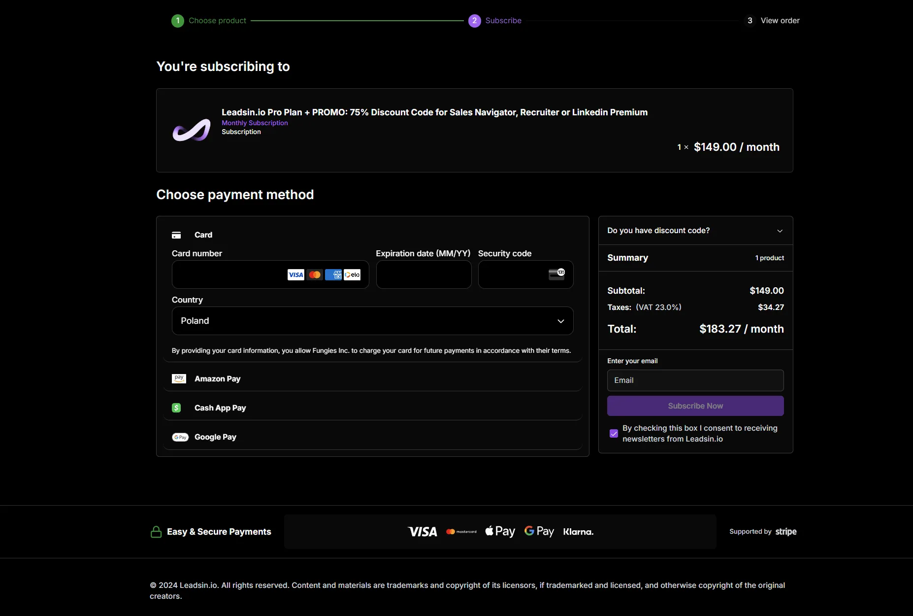Click the Do you have discount code text
The height and width of the screenshot is (616, 913).
pyautogui.click(x=658, y=231)
